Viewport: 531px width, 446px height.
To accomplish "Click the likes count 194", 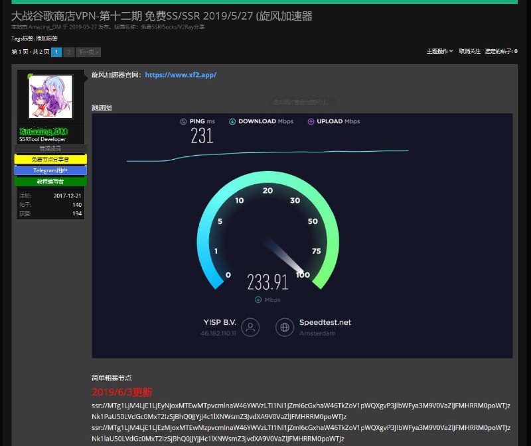I will coord(77,213).
